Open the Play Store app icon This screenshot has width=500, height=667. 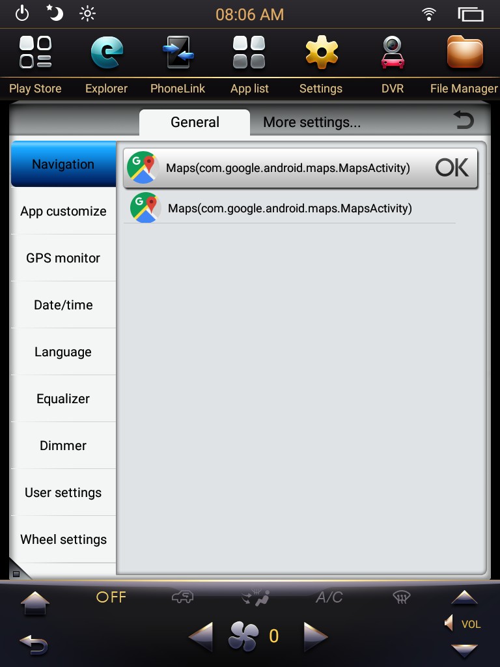pos(35,52)
